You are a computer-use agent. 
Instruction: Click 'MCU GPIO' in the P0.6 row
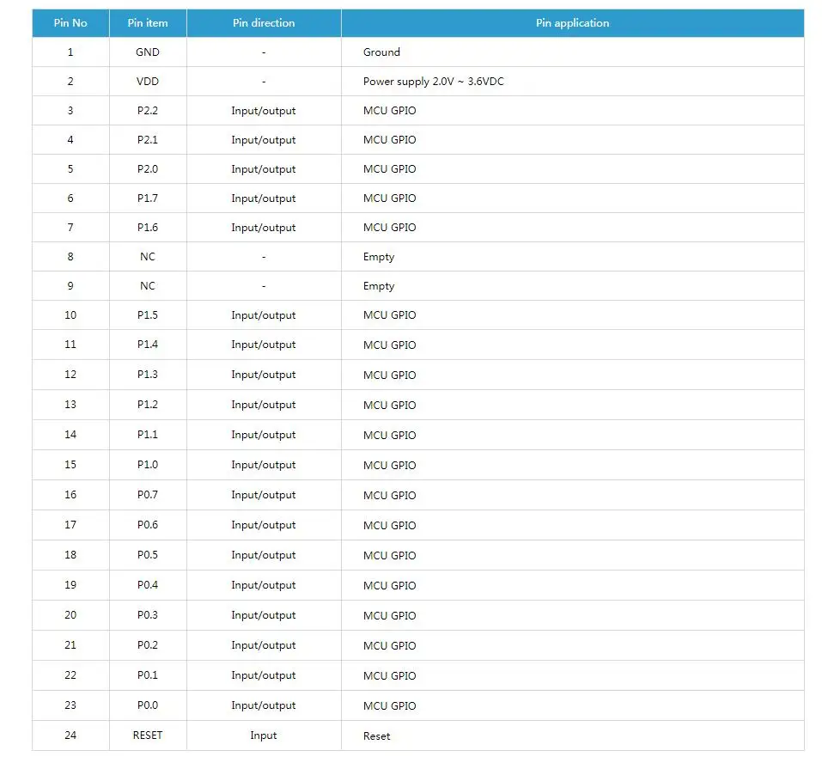389,526
